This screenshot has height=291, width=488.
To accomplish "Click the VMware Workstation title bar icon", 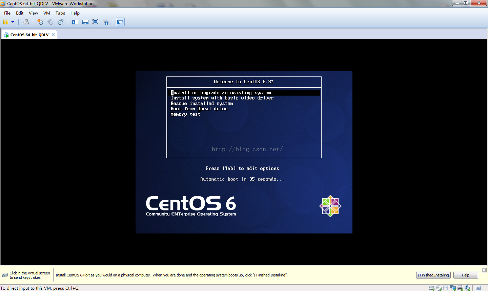I will (3, 3).
